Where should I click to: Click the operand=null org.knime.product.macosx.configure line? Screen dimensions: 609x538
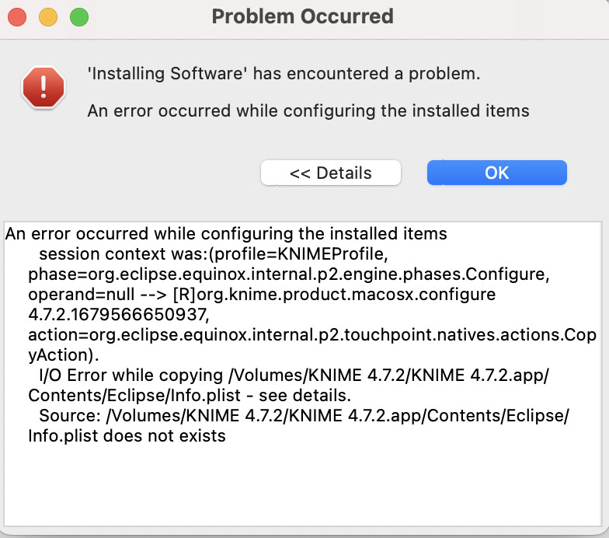[262, 294]
